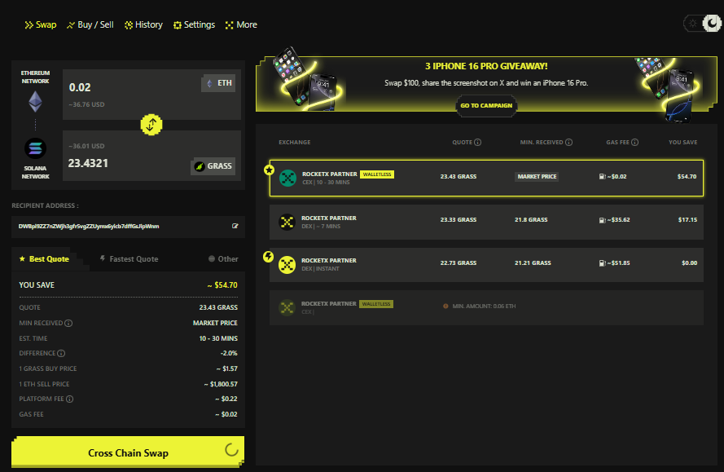Click gas pump icon beside ~$0.02

point(602,177)
